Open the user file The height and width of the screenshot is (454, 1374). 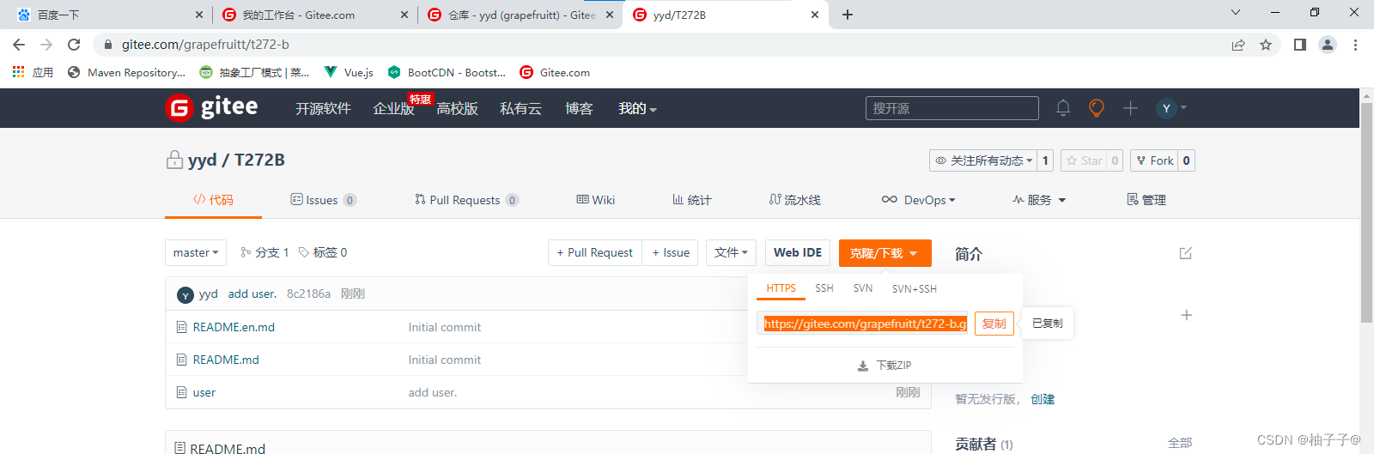pos(204,392)
